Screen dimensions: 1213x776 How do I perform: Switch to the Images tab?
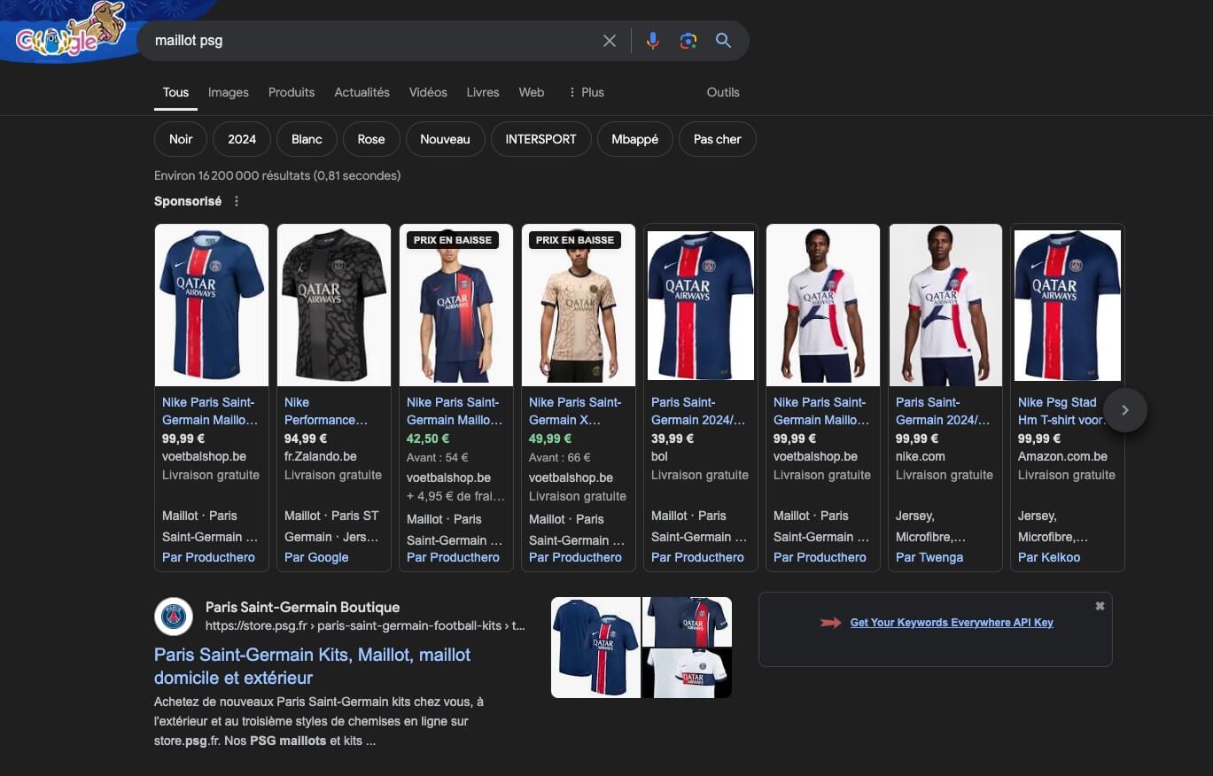pos(229,92)
